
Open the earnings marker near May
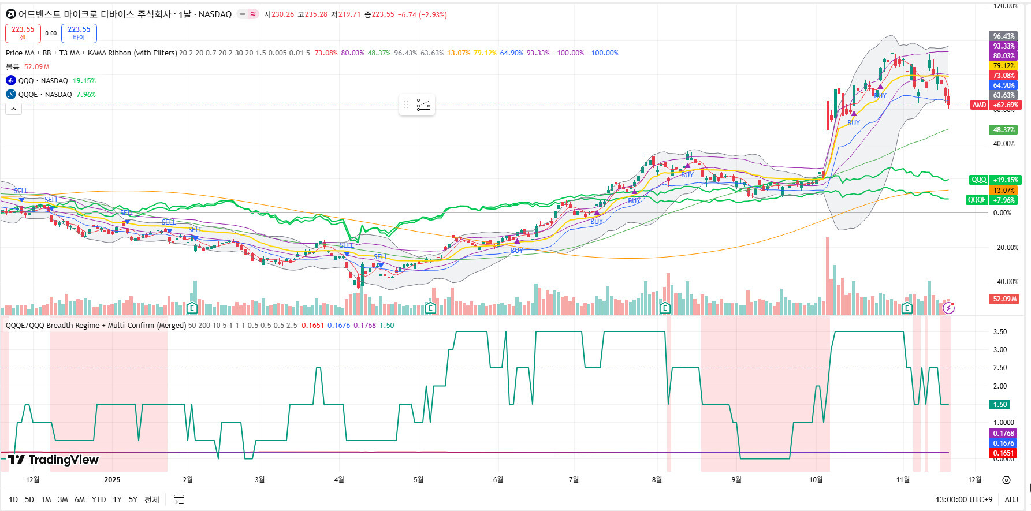coord(430,308)
